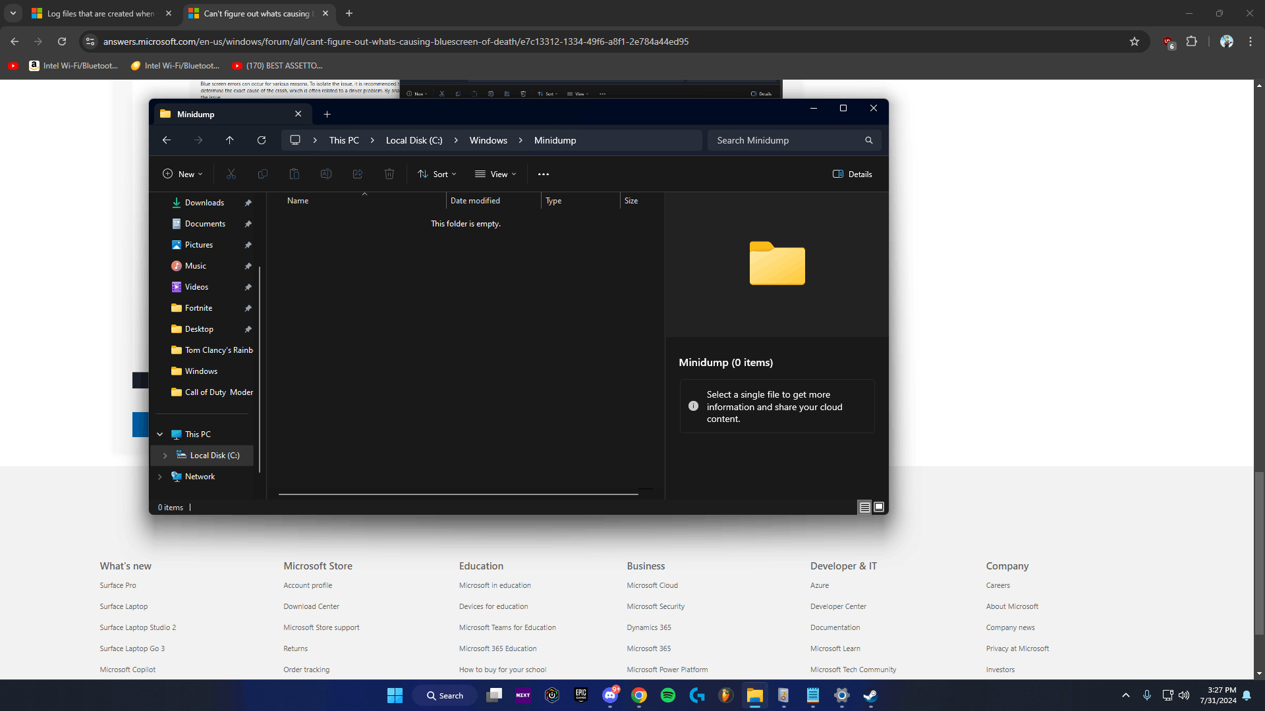Select the Downloads folder in the sidebar
1265x711 pixels.
point(204,203)
